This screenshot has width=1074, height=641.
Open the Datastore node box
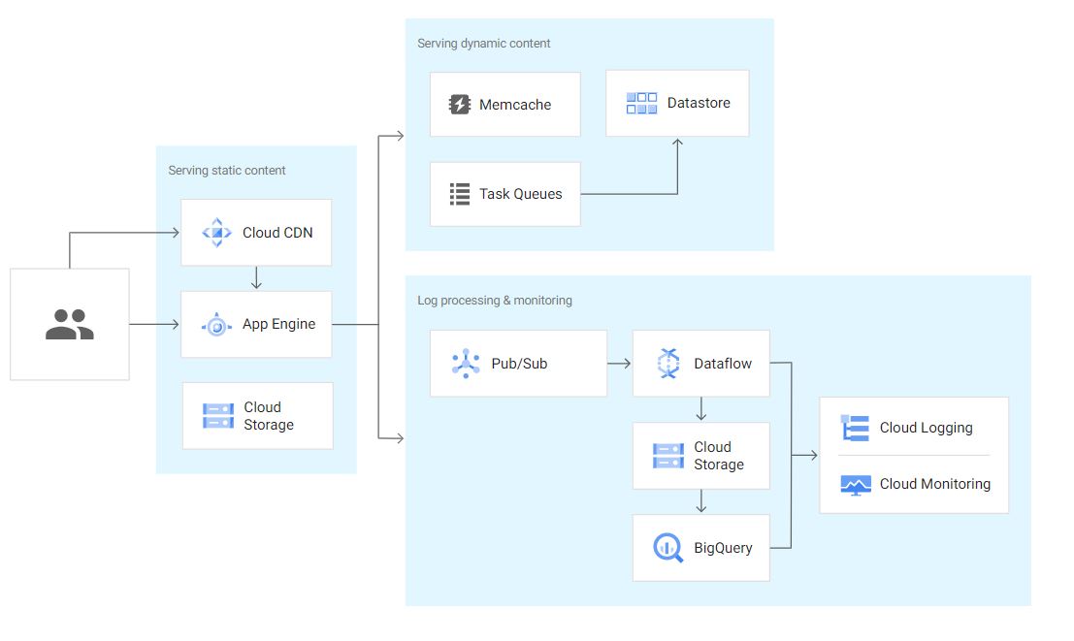(x=677, y=103)
